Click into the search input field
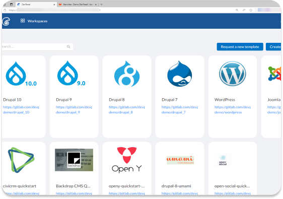This screenshot has height=199, width=283. (x=37, y=46)
